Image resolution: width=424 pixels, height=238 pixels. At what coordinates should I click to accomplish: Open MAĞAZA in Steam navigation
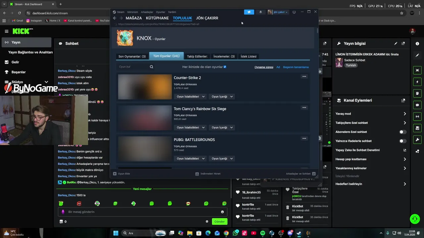click(134, 18)
